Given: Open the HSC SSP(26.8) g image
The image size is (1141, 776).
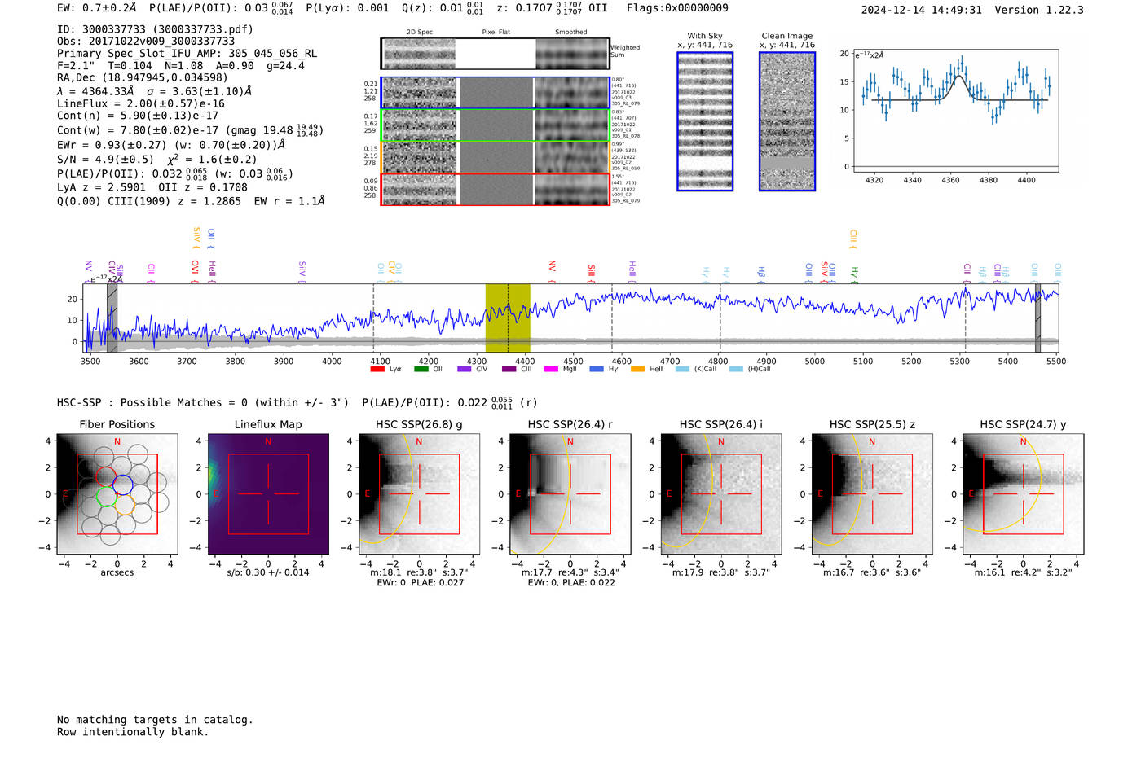Looking at the screenshot, I should [420, 494].
